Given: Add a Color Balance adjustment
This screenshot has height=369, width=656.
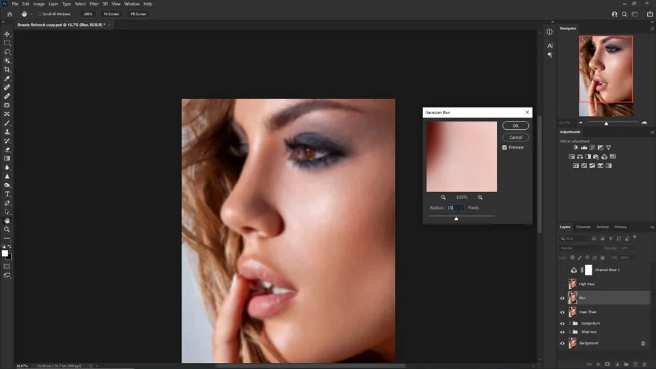Looking at the screenshot, I should coord(580,156).
